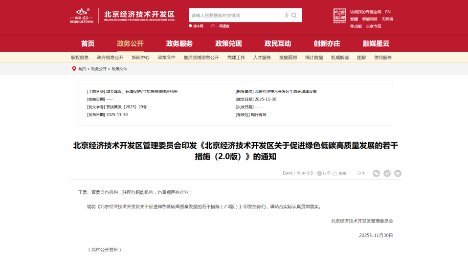Set font size to 大 (large)
Viewport: 468px width, 263px height.
[298, 173]
